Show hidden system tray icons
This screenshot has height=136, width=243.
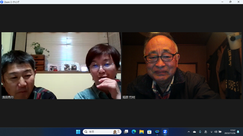189,132
